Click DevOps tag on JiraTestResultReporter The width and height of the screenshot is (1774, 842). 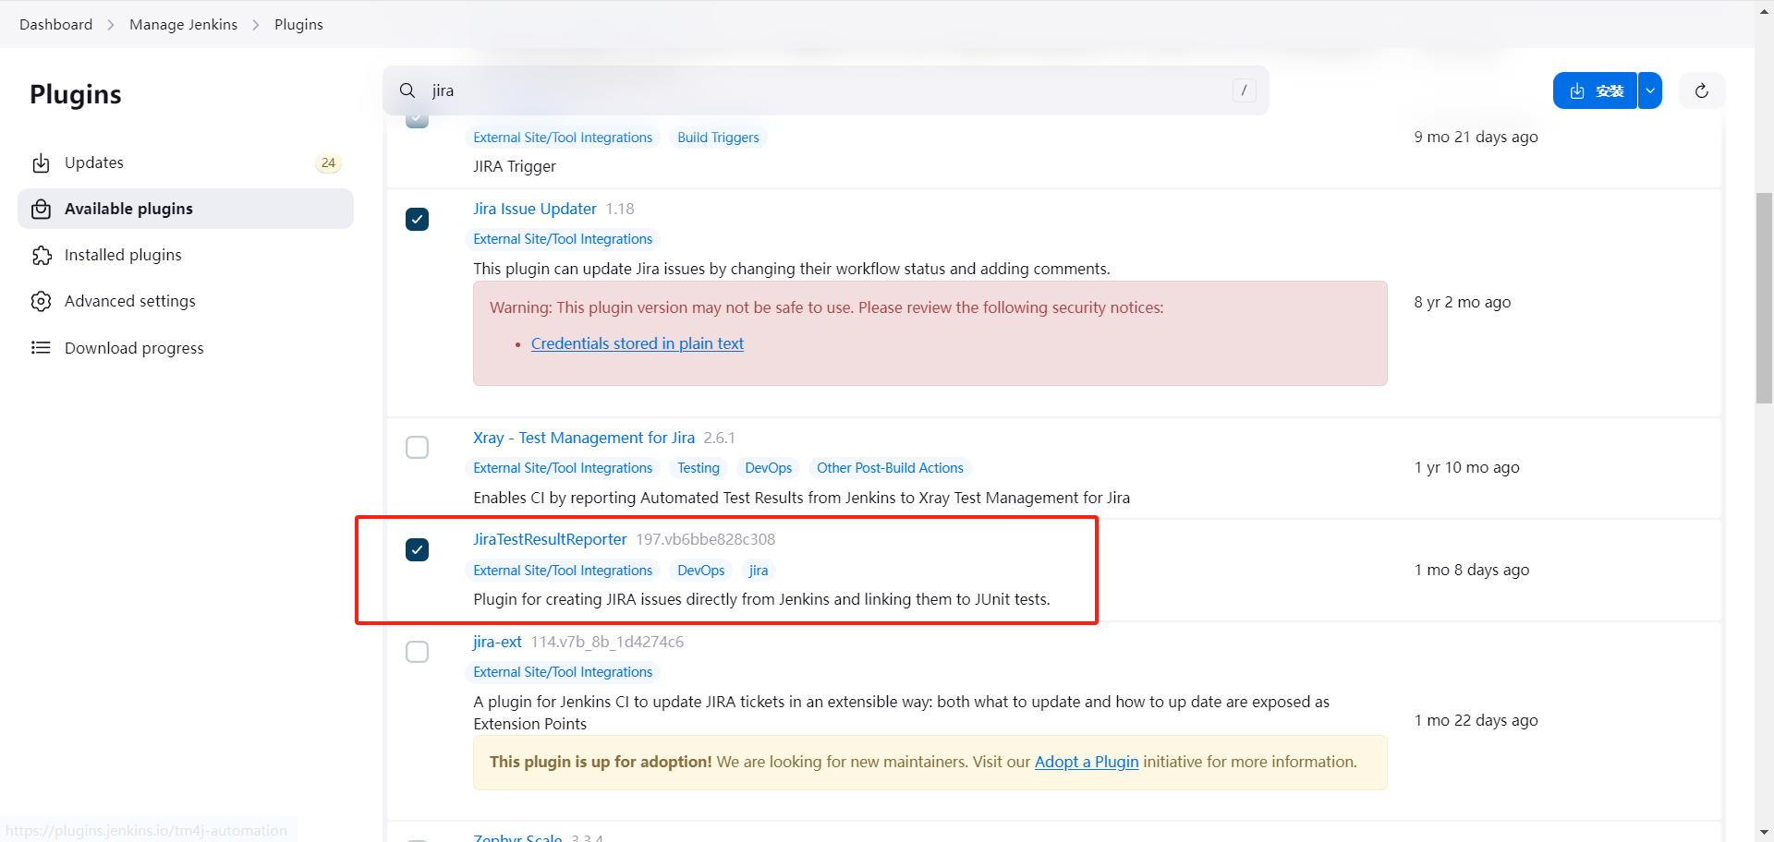[x=701, y=571]
